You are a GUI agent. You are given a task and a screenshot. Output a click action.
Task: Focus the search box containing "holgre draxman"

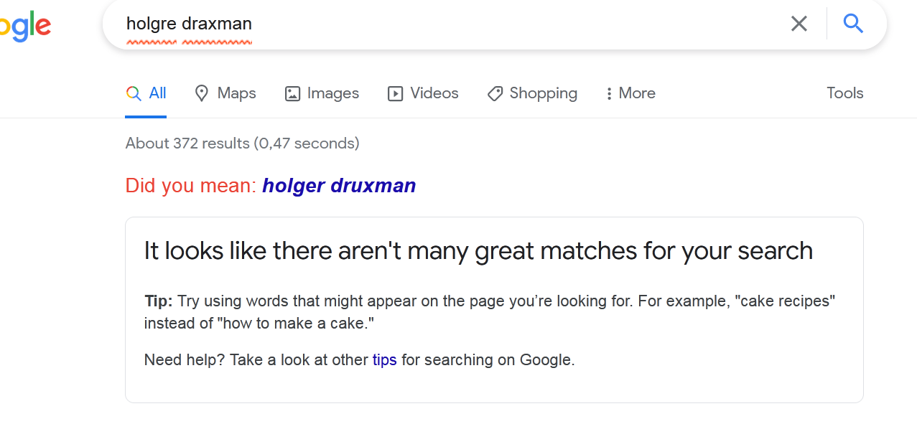[445, 24]
